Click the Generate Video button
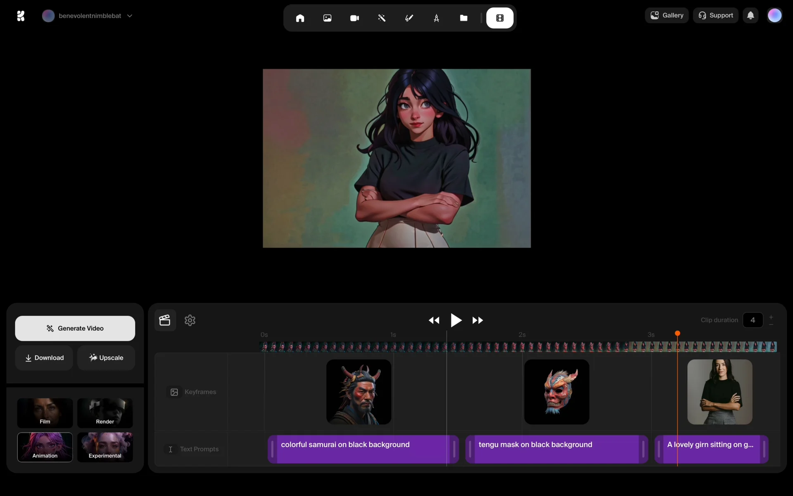The height and width of the screenshot is (496, 793). [x=75, y=329]
